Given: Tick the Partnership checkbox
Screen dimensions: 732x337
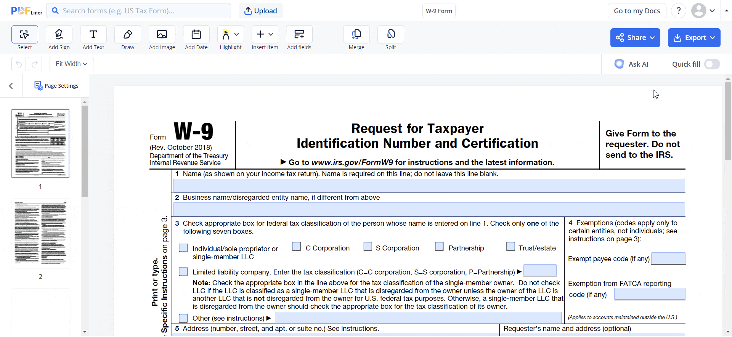Looking at the screenshot, I should [x=439, y=247].
